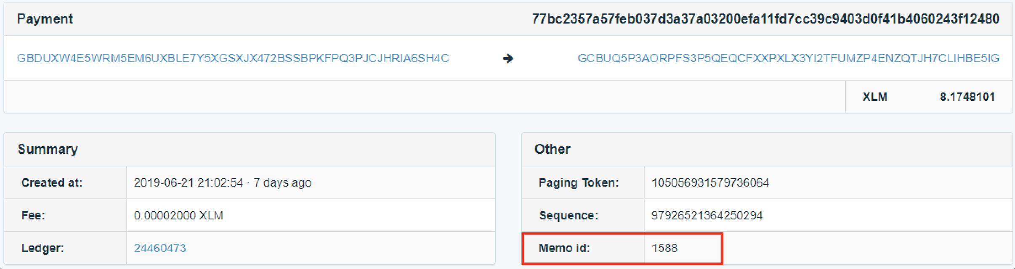This screenshot has height=269, width=1015.
Task: Click the XLM asset label
Action: point(875,97)
